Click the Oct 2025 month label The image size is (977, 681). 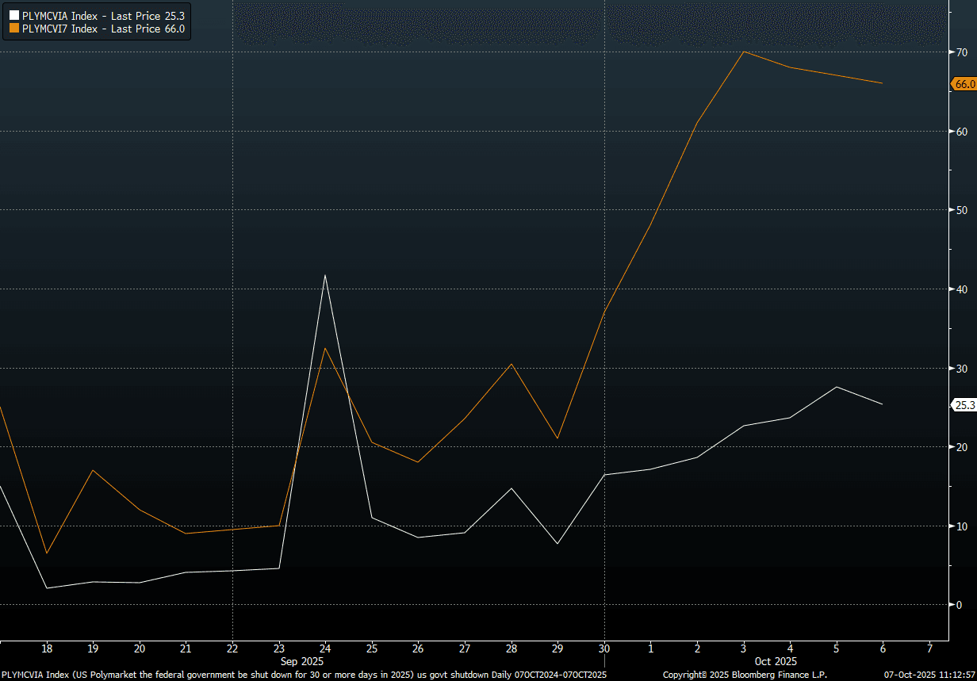click(x=775, y=660)
